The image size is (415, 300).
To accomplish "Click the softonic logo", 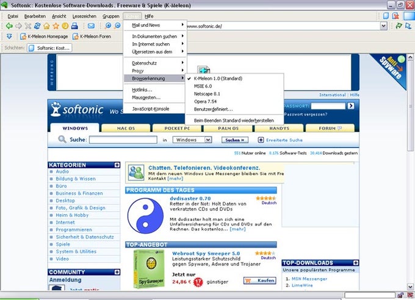I will (77, 110).
